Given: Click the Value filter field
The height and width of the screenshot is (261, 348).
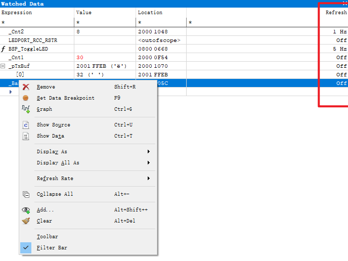Looking at the screenshot, I should pyautogui.click(x=105, y=22).
